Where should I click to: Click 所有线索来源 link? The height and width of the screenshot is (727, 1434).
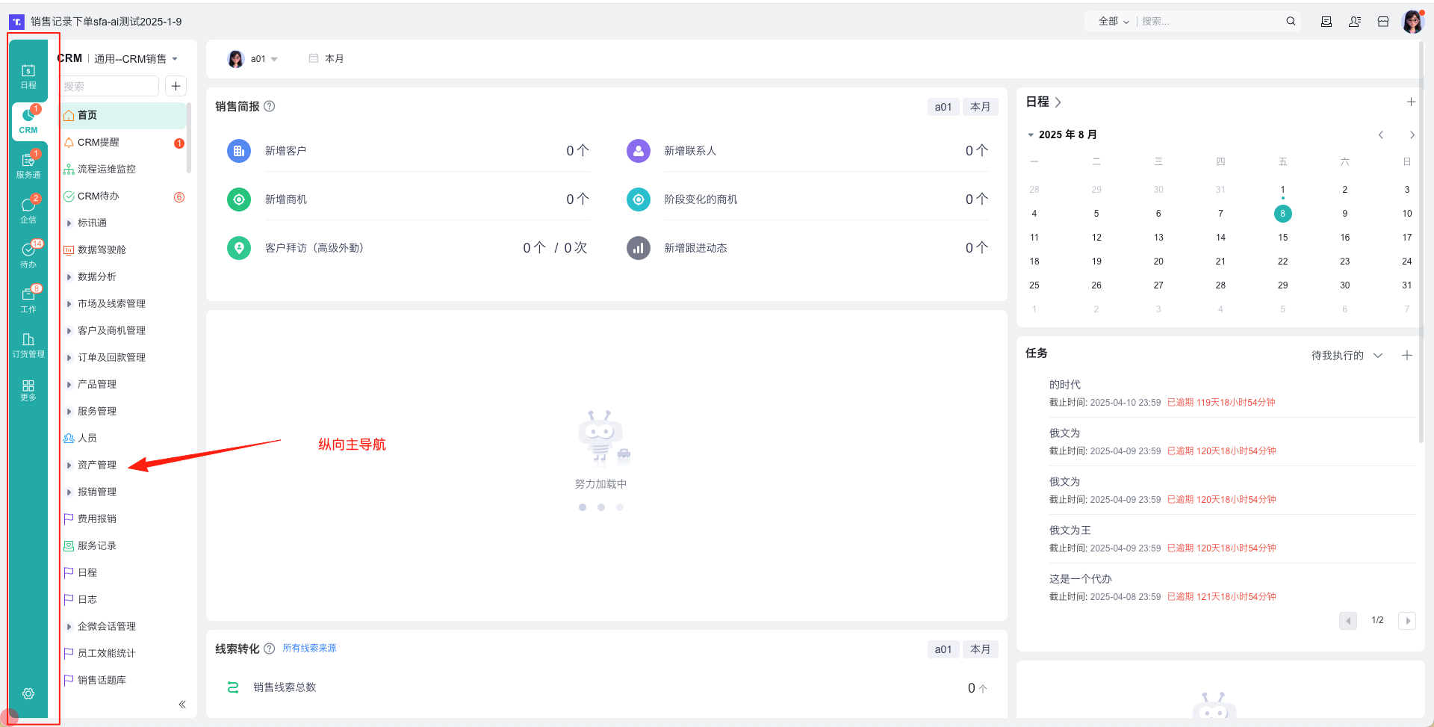(308, 648)
